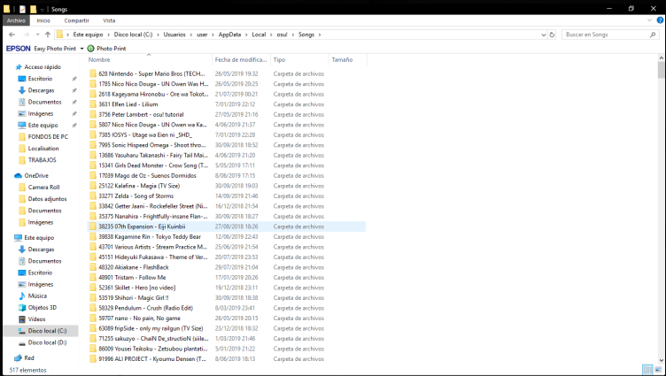This screenshot has width=666, height=376.
Task: Open address bar history dropdown
Action: tap(543, 35)
